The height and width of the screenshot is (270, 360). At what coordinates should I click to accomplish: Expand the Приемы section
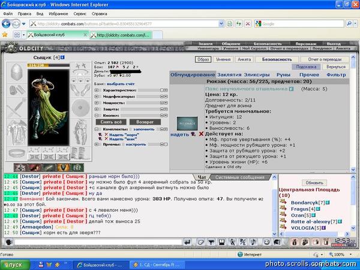(x=97, y=145)
